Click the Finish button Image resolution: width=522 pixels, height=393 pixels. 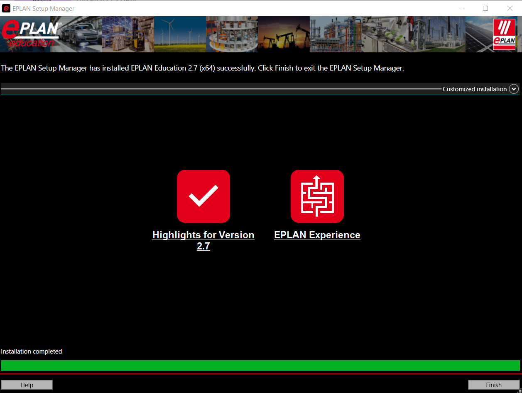coord(494,385)
